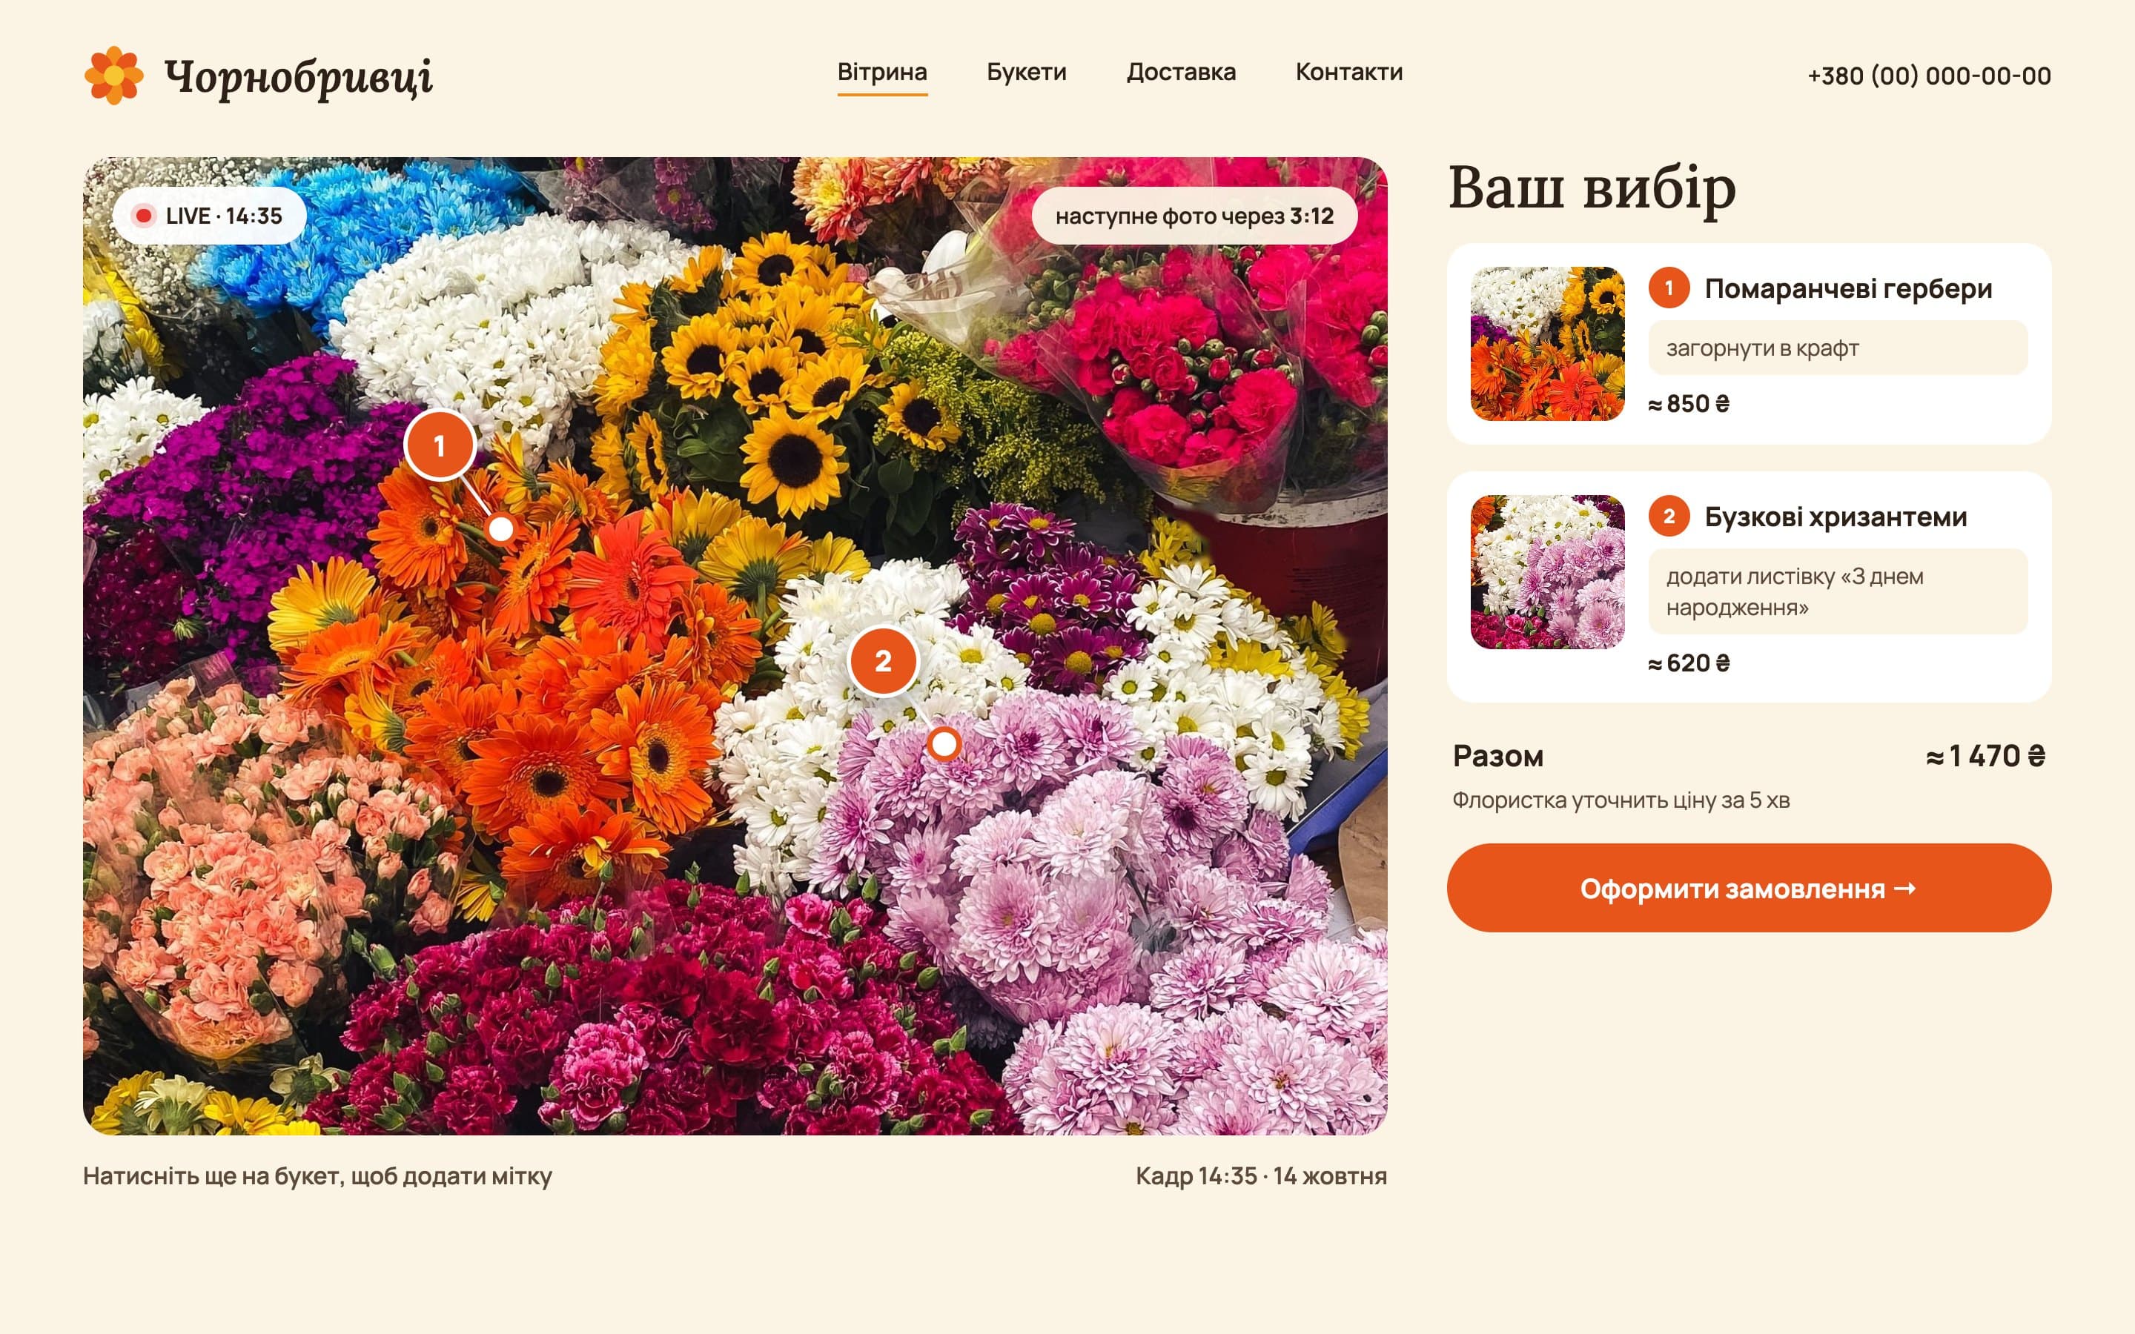Click the caption 'Кадр 14:35 · 14 жовтня'
2135x1334 pixels.
[1261, 1176]
